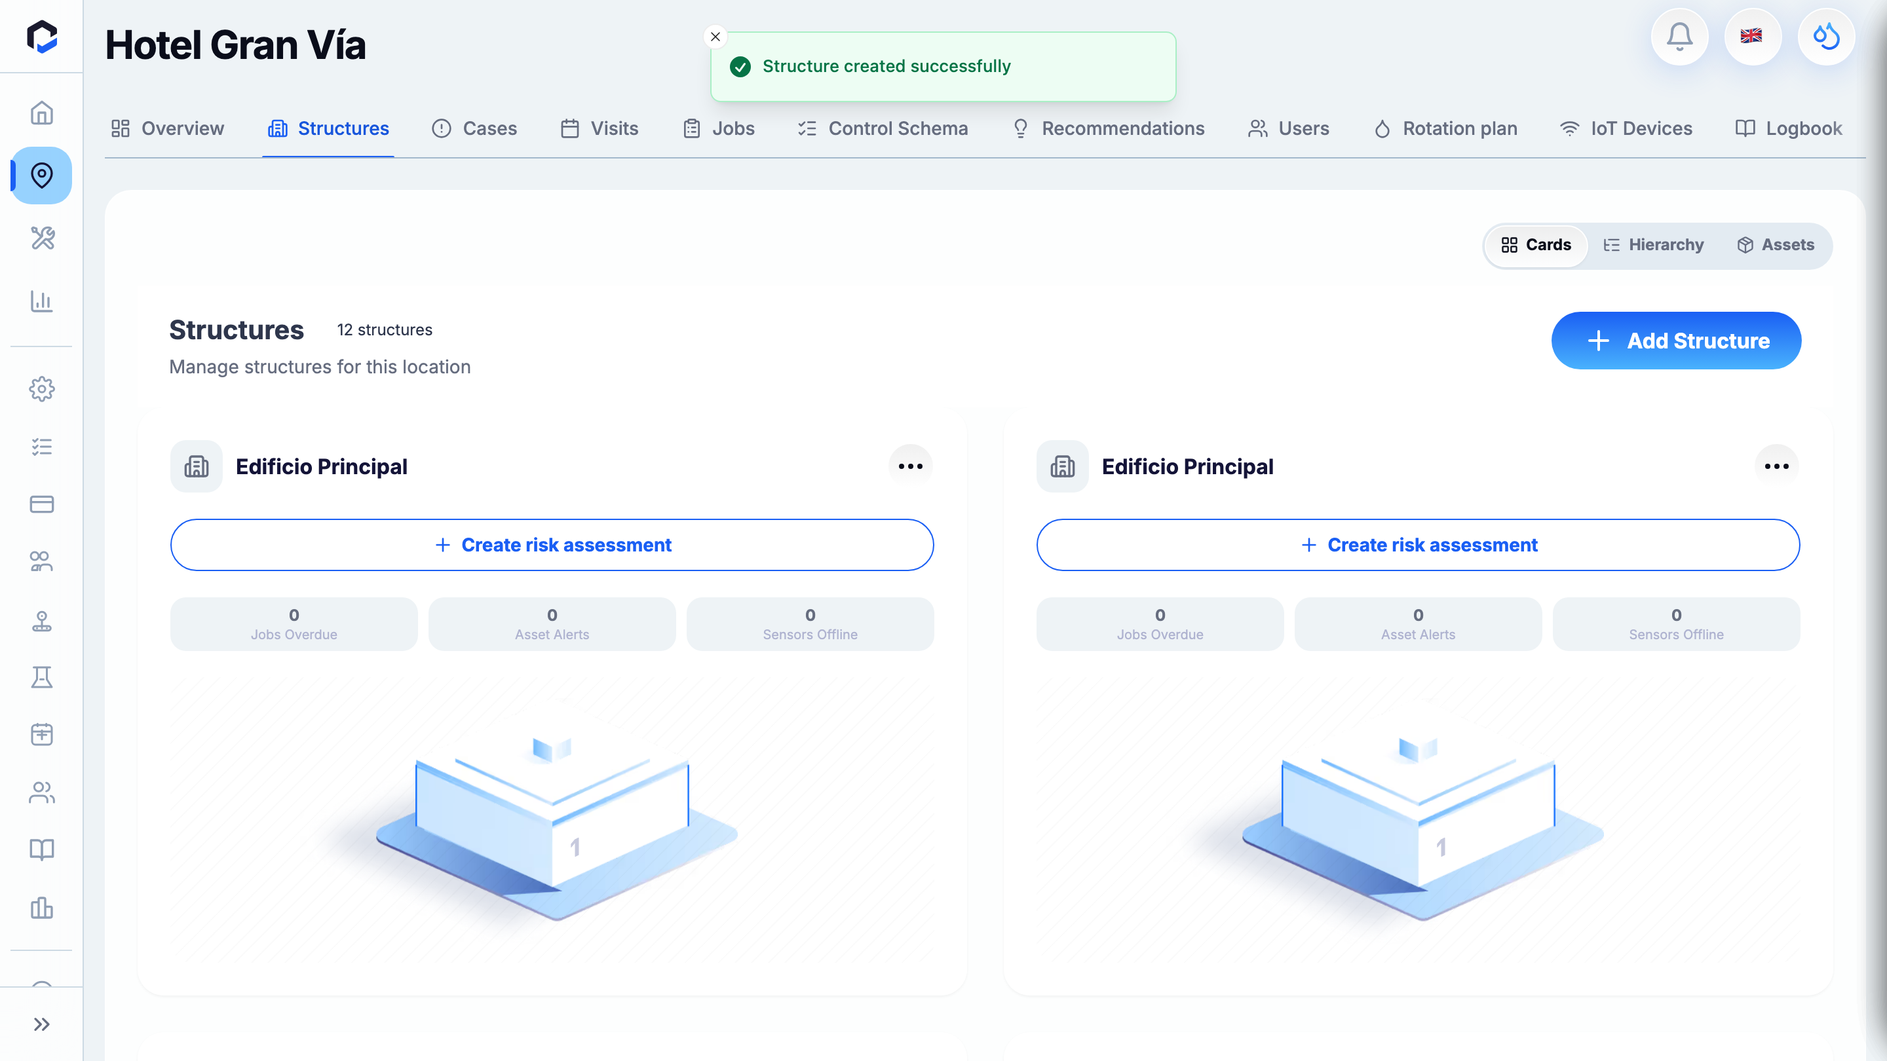Open the lab flask sidebar icon
The height and width of the screenshot is (1061, 1887).
click(x=42, y=677)
